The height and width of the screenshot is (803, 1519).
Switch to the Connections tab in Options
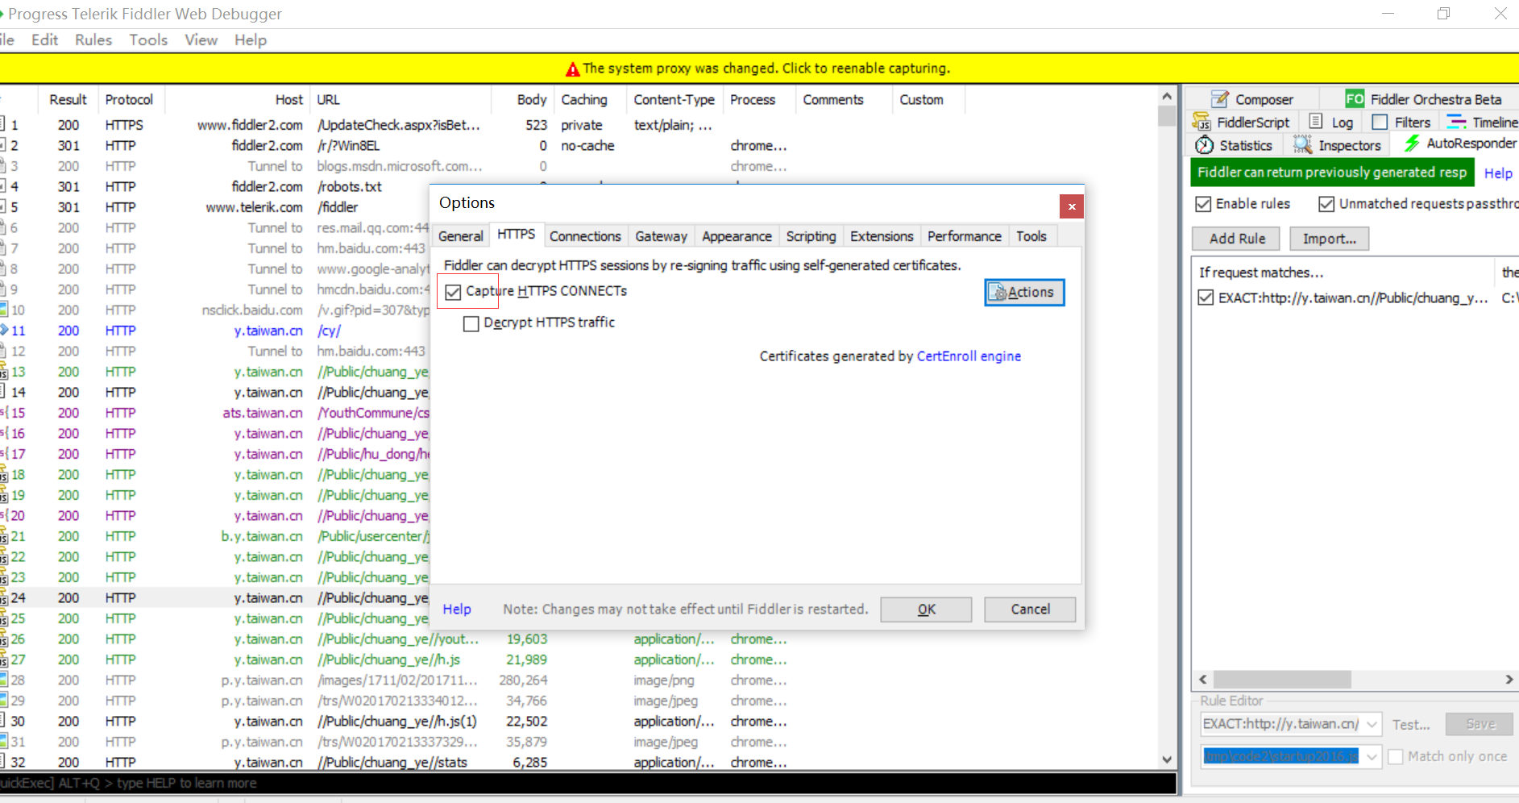pyautogui.click(x=585, y=236)
